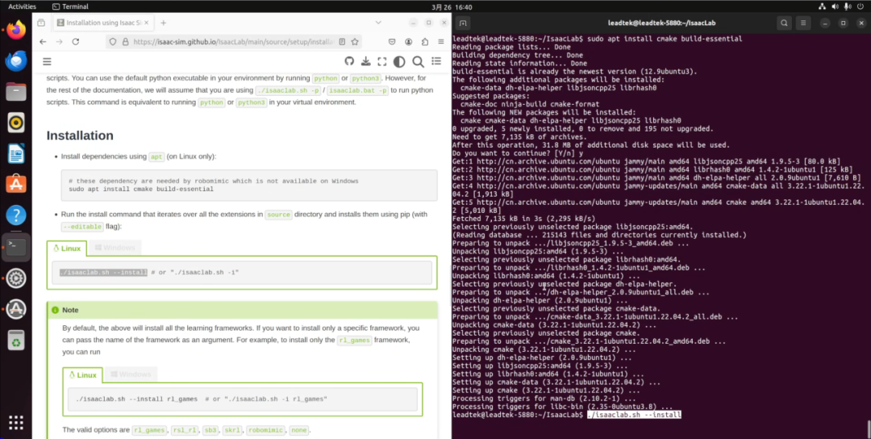Open the microphone indicator
Image resolution: width=871 pixels, height=439 pixels.
point(847,6)
